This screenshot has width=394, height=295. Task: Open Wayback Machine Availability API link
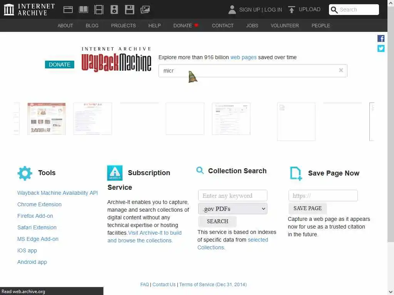tap(58, 193)
